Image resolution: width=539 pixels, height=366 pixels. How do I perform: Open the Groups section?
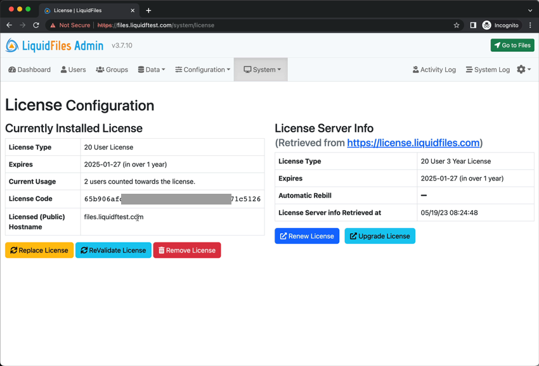click(112, 69)
